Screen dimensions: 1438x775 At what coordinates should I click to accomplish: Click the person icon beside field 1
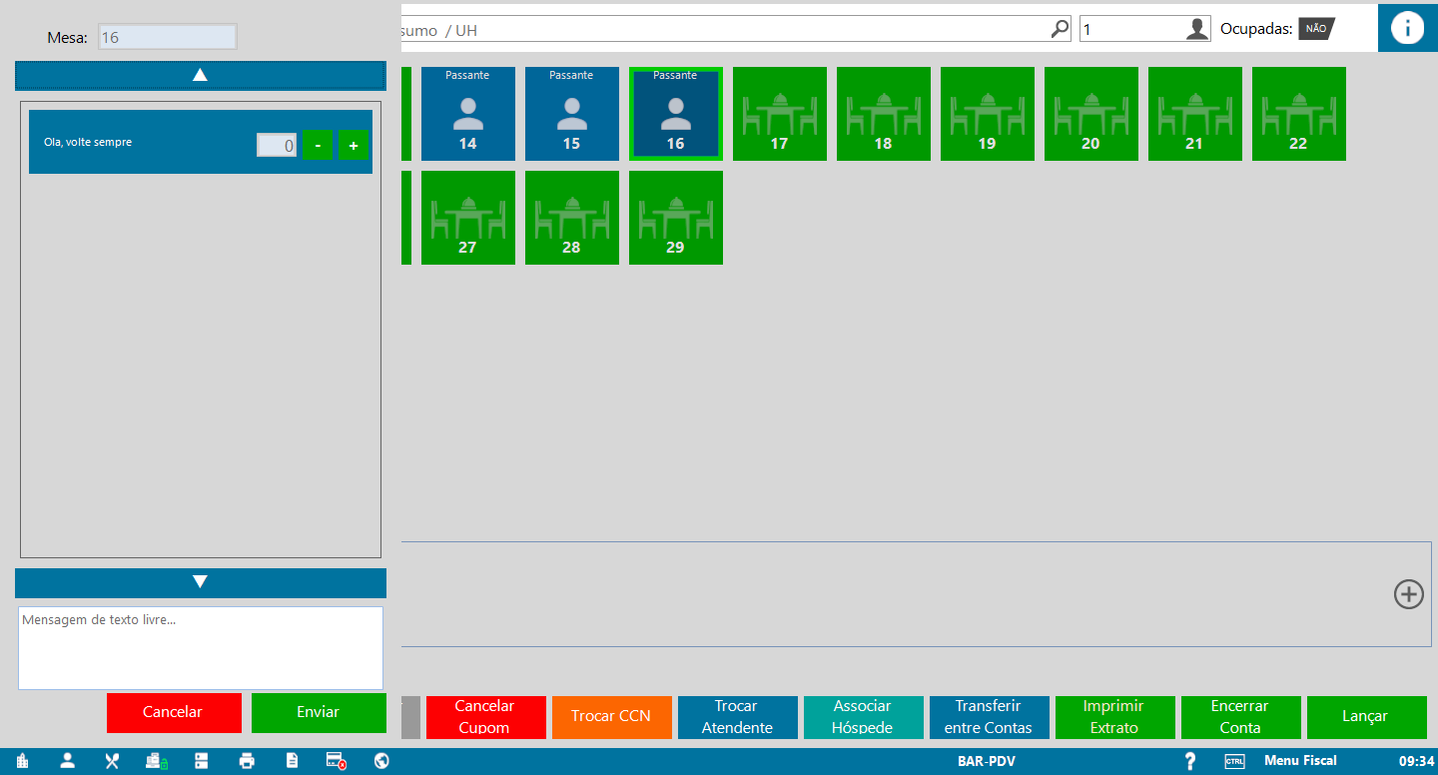coord(1197,29)
